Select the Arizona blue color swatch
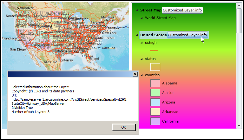 point(155,102)
